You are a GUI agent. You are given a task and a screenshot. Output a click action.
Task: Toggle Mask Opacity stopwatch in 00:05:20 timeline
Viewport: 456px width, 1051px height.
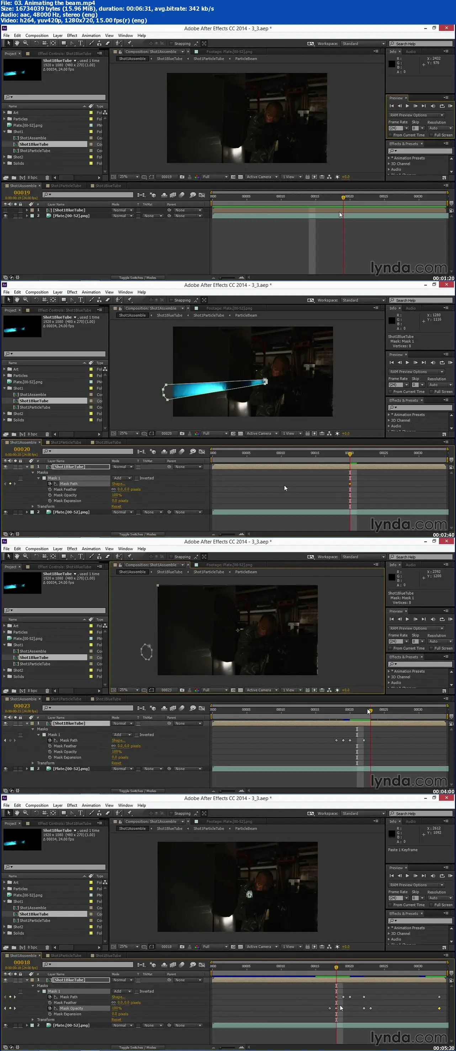pyautogui.click(x=50, y=1008)
